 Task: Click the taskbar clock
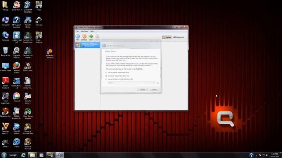point(275,155)
